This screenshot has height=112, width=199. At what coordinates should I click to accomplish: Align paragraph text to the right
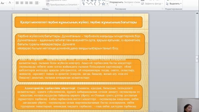point(26,3)
